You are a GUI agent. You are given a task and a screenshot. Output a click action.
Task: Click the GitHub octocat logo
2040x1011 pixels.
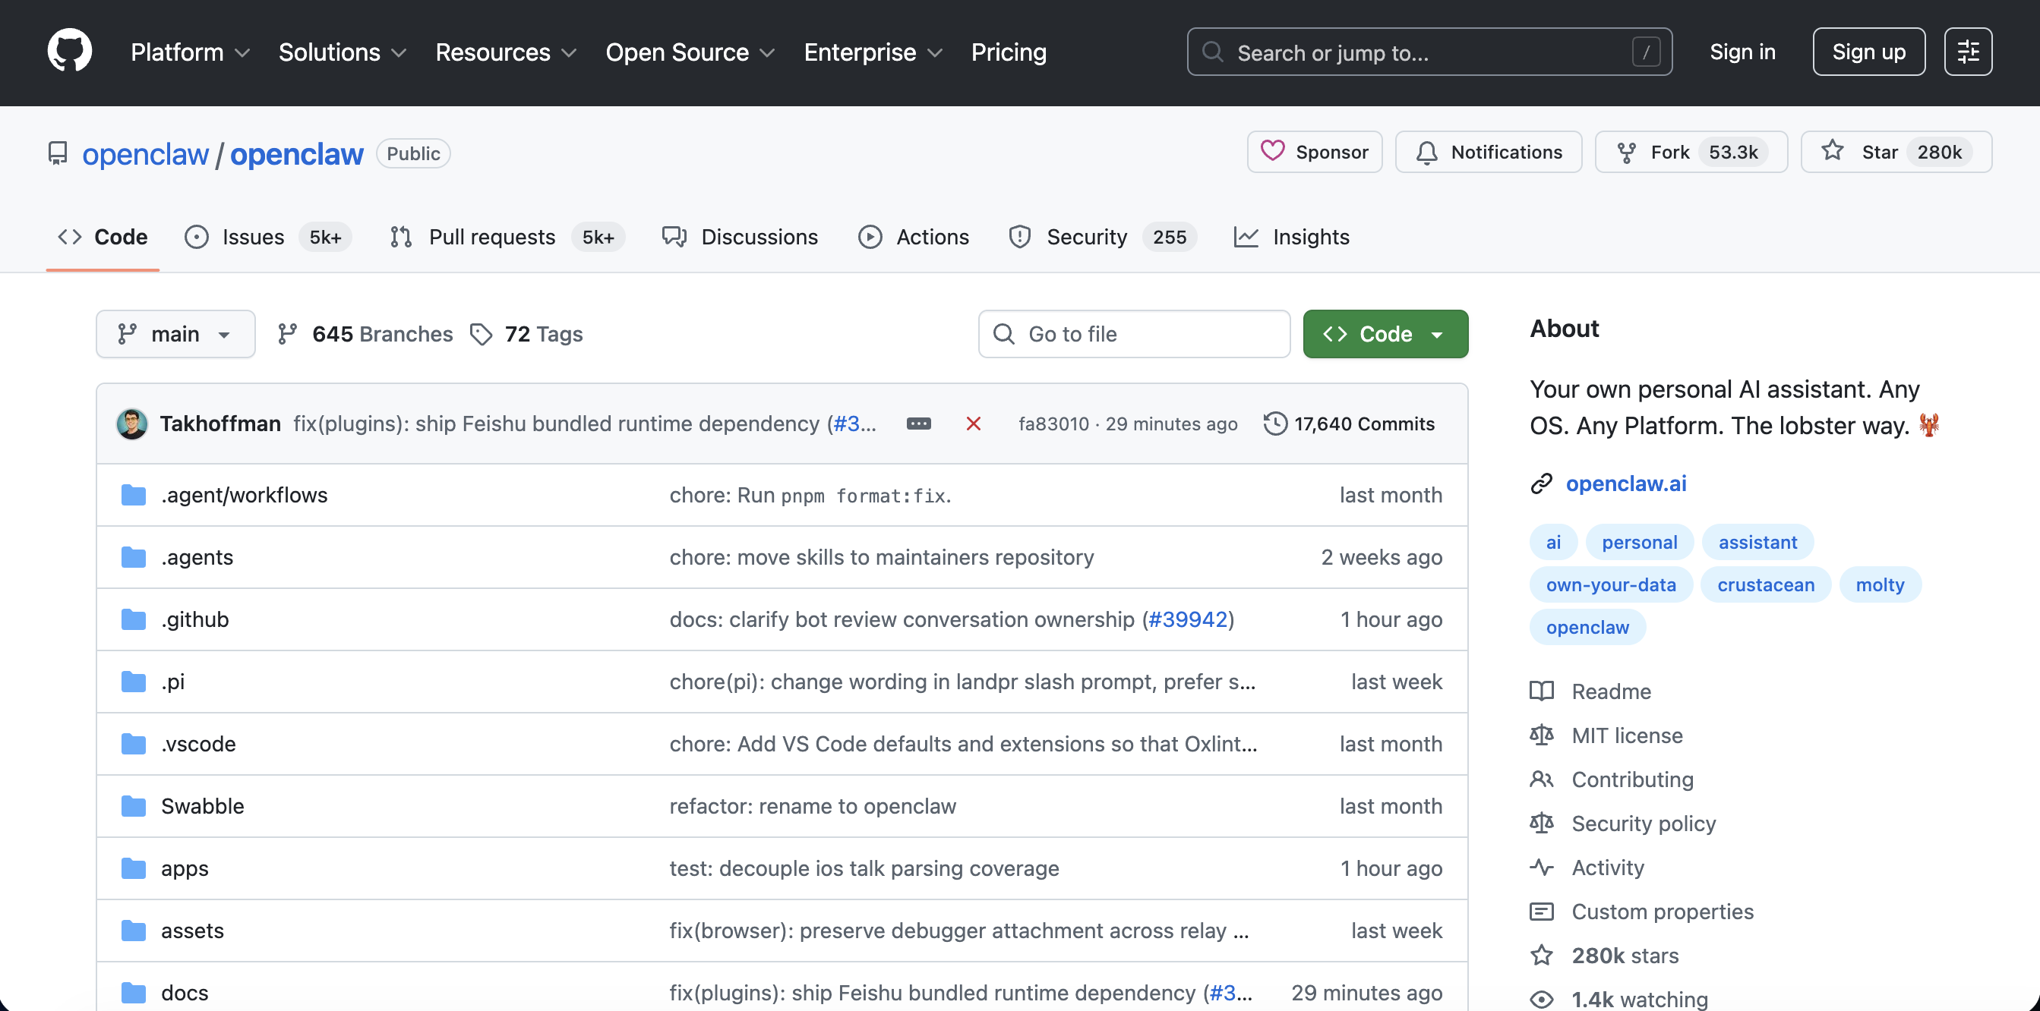70,52
